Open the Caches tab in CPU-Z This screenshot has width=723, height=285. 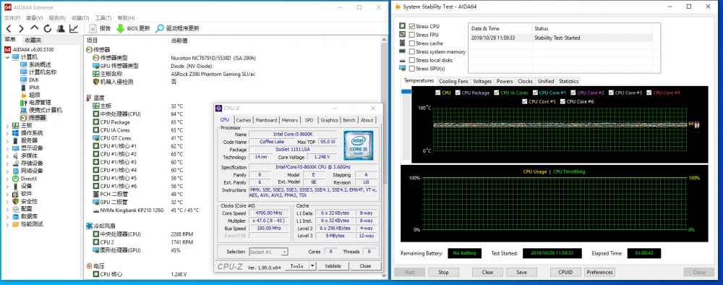click(244, 120)
